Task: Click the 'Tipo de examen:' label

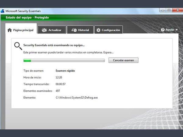Action: (34, 71)
